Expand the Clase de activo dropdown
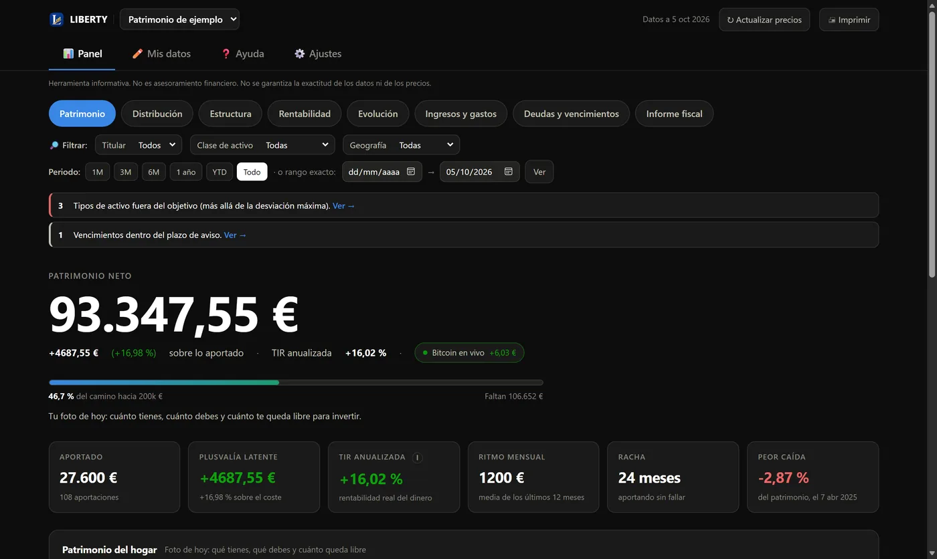This screenshot has height=559, width=937. 262,145
